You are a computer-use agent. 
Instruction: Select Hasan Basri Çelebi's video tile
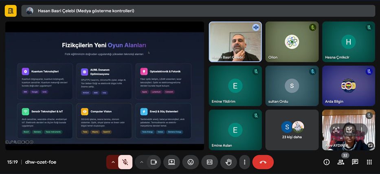tap(235, 41)
